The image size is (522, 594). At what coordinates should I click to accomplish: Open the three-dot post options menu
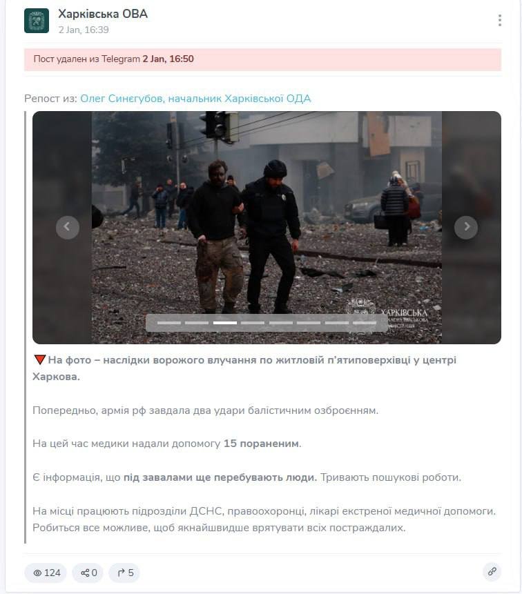[x=500, y=20]
